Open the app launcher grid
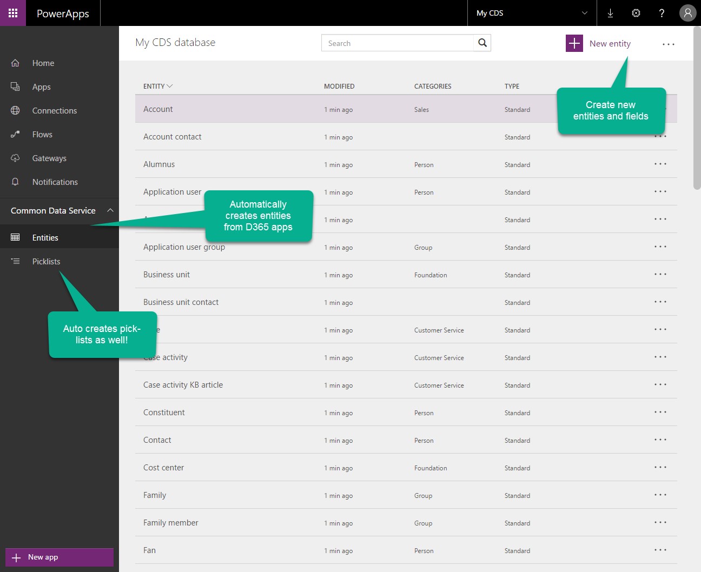701x572 pixels. [x=13, y=13]
